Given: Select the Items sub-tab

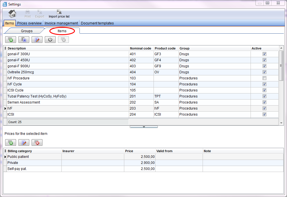Looking at the screenshot, I should coord(62,31).
